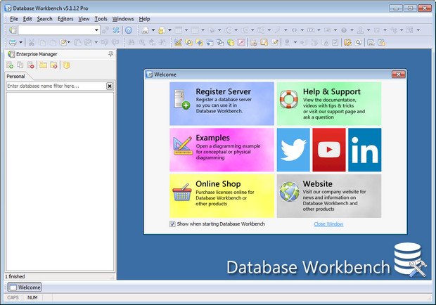Image resolution: width=436 pixels, height=305 pixels.
Task: Click the NUM indicator in the status bar
Action: [32, 297]
